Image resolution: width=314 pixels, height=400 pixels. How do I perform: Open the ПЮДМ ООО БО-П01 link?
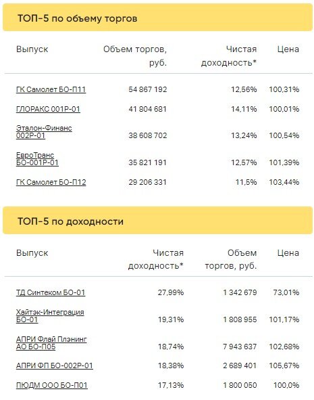click(51, 385)
